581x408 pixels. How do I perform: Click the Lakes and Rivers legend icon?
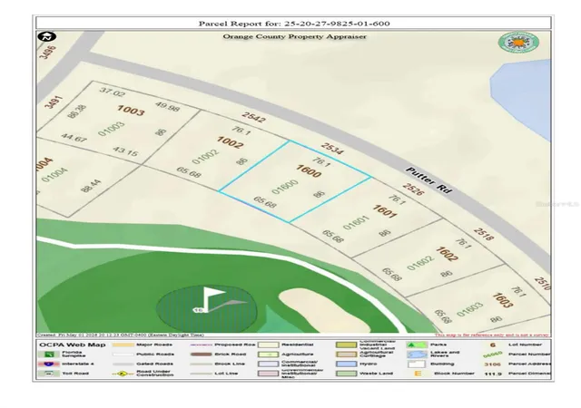(x=417, y=355)
